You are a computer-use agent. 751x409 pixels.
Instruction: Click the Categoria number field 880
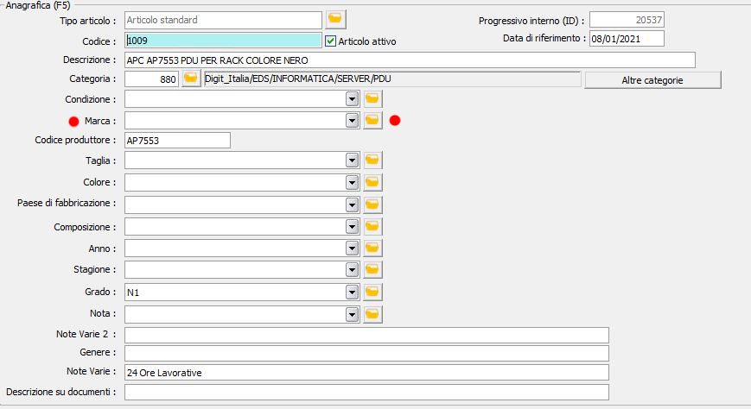(x=152, y=79)
